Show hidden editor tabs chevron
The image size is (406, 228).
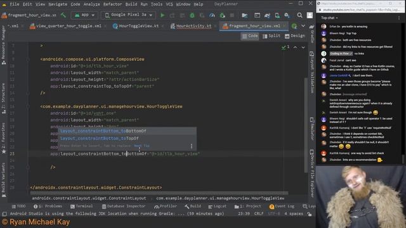click(303, 26)
